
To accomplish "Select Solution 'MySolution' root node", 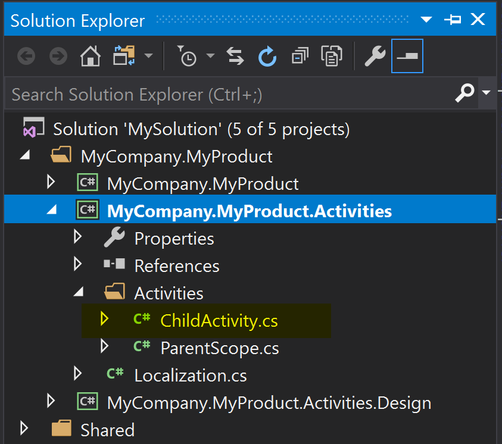I will (201, 129).
